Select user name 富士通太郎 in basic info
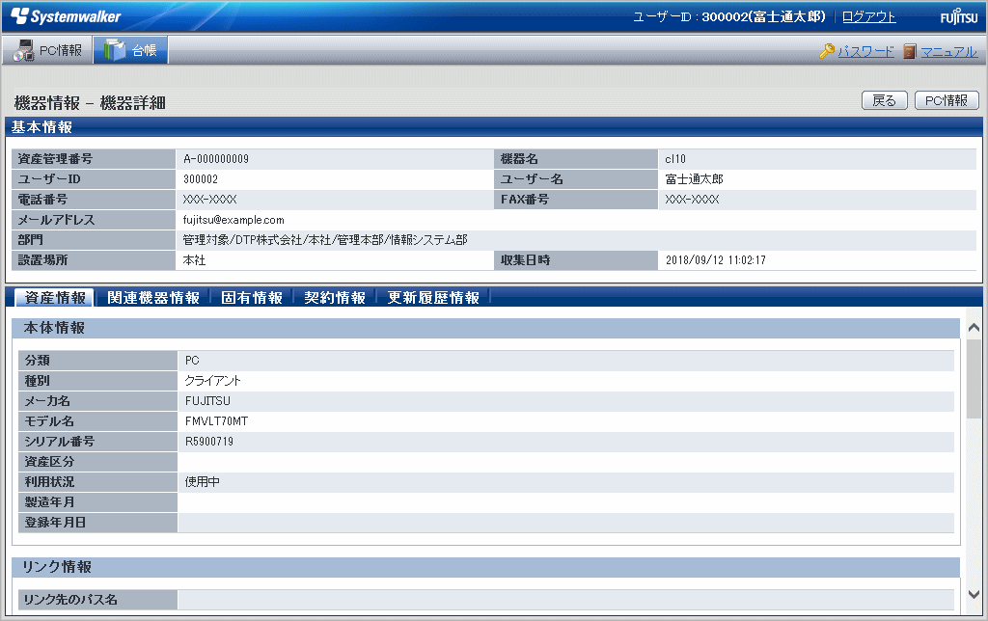The image size is (988, 621). coord(694,178)
